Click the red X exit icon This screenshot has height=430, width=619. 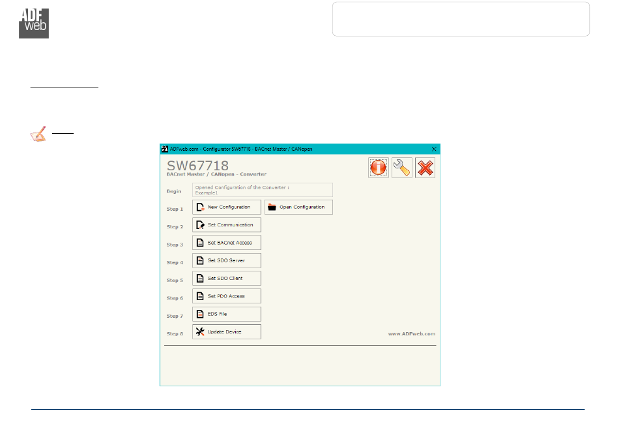tap(425, 168)
